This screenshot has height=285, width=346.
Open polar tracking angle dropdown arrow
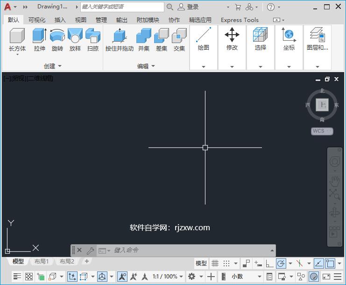(290, 263)
